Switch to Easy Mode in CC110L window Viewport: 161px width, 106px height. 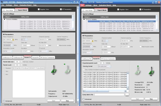click(8, 10)
